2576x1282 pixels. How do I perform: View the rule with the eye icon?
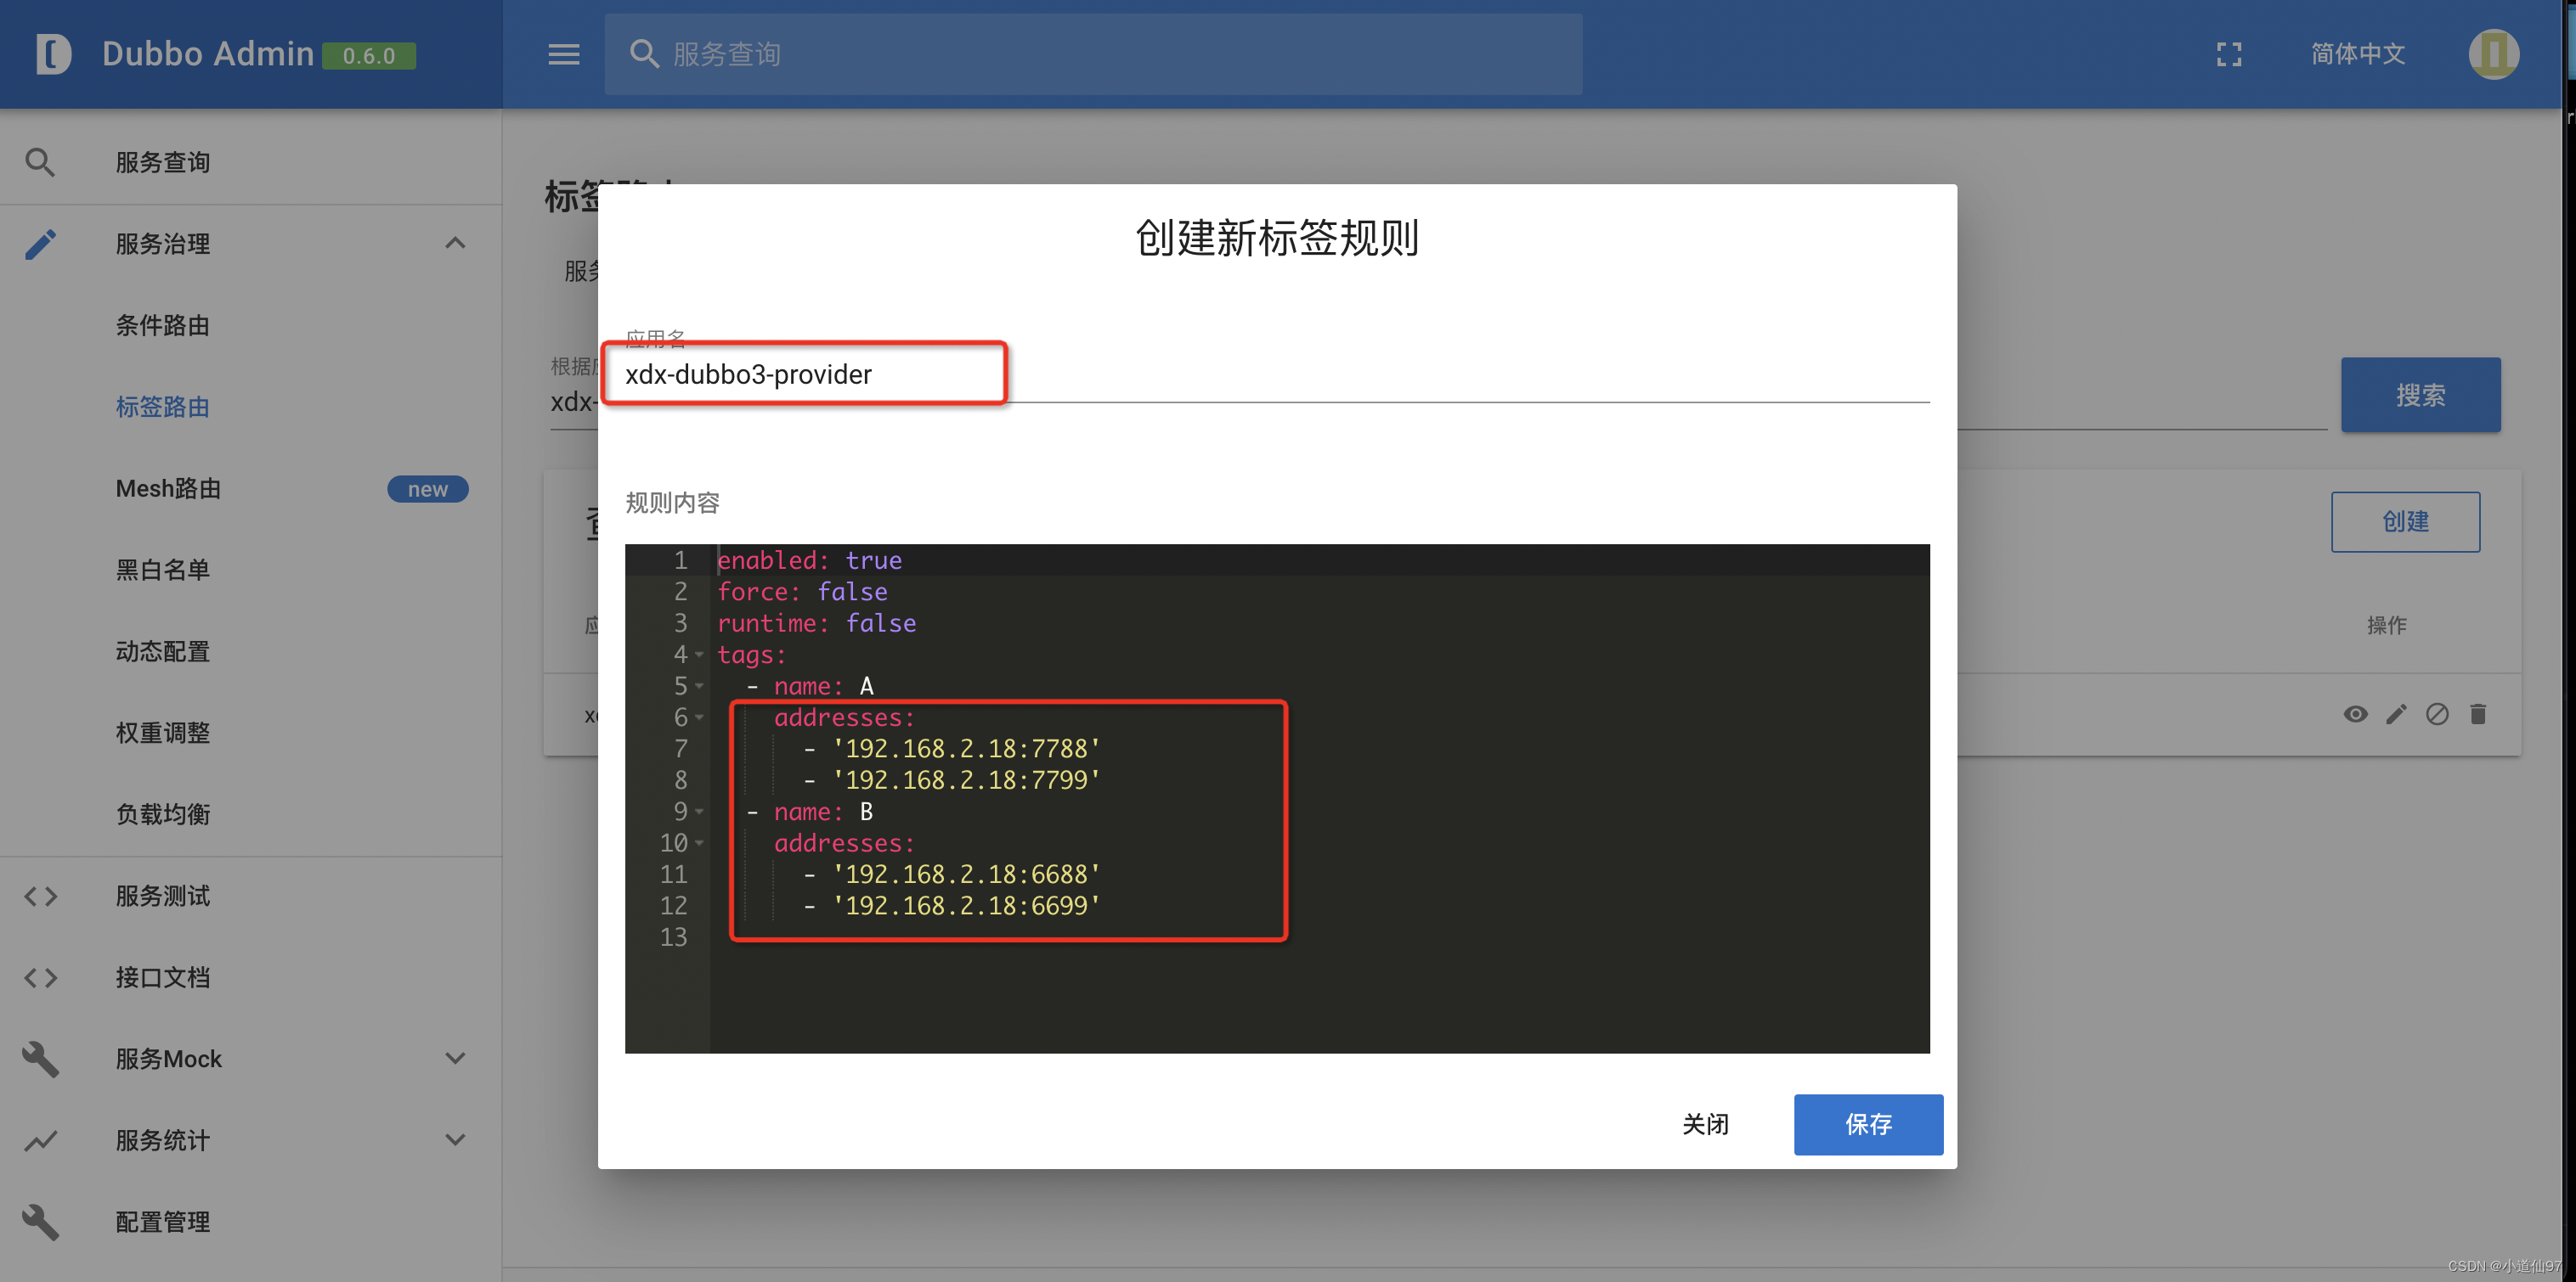coord(2356,713)
